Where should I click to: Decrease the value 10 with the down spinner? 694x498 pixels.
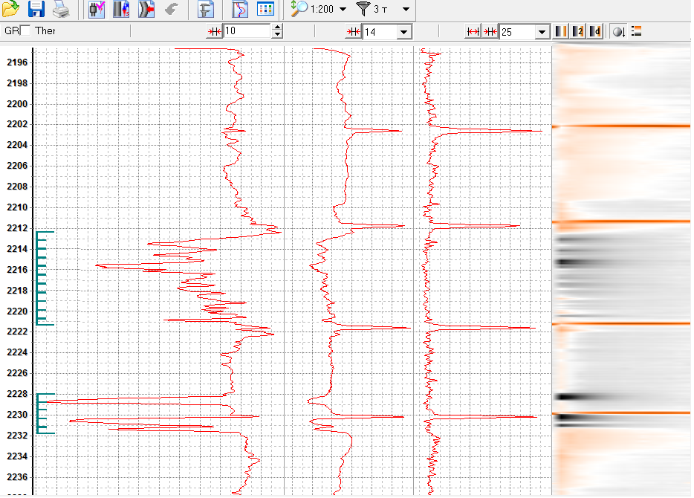click(x=277, y=34)
